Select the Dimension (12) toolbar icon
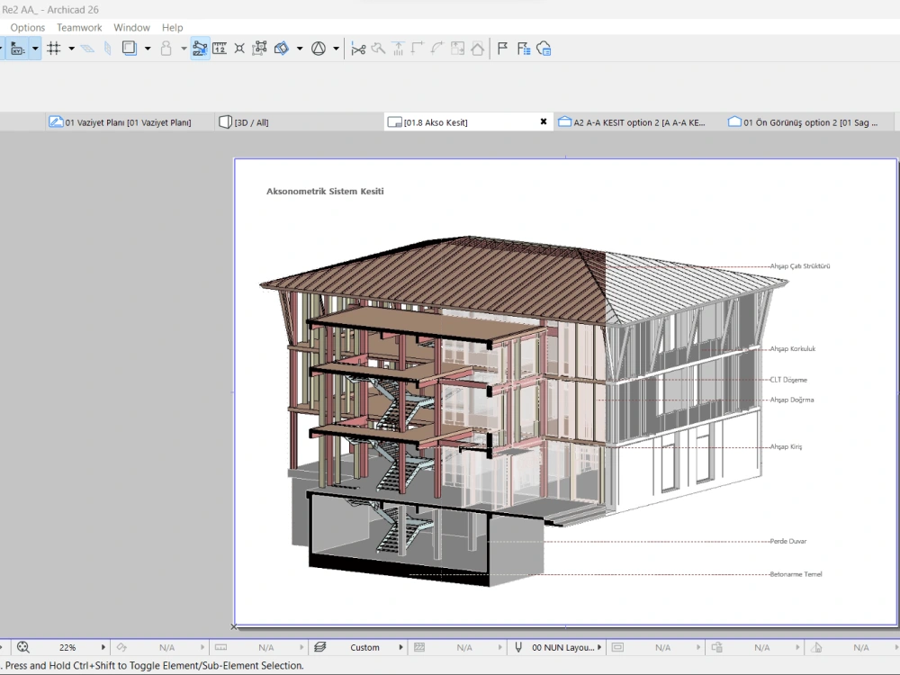 click(219, 48)
